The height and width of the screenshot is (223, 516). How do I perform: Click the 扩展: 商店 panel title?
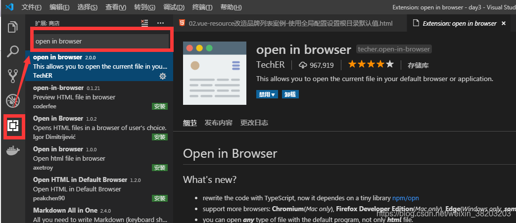tap(47, 23)
